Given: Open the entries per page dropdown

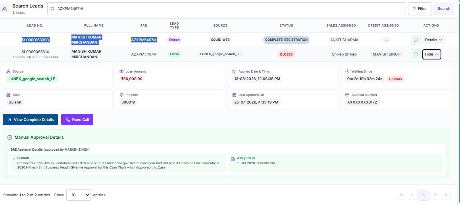Looking at the screenshot, I should (79, 195).
